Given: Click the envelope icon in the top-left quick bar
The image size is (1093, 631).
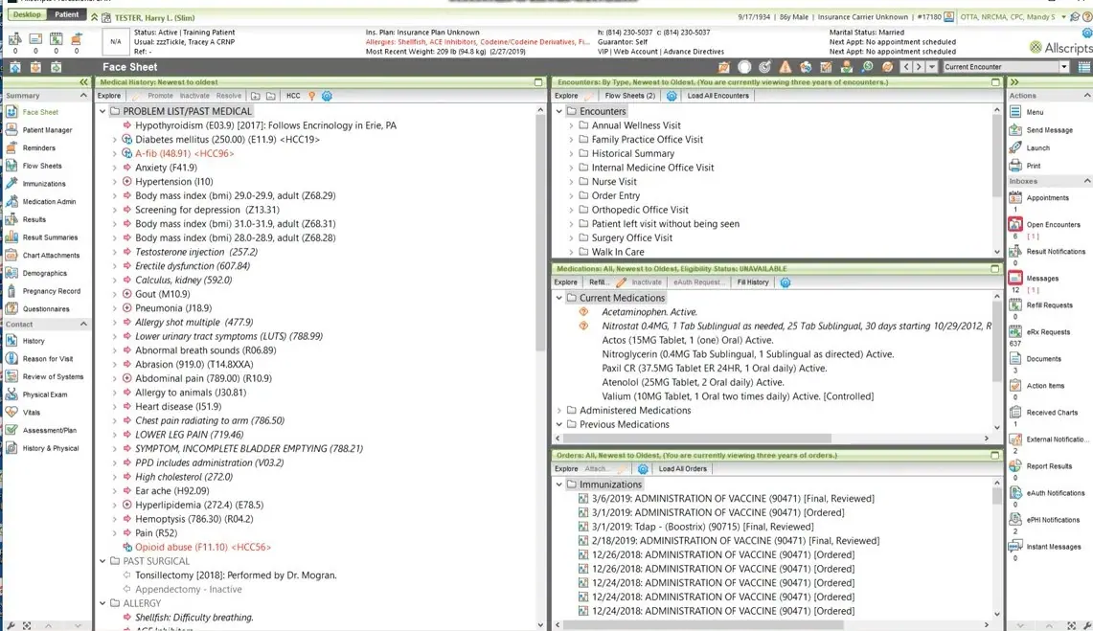Looking at the screenshot, I should (x=35, y=40).
